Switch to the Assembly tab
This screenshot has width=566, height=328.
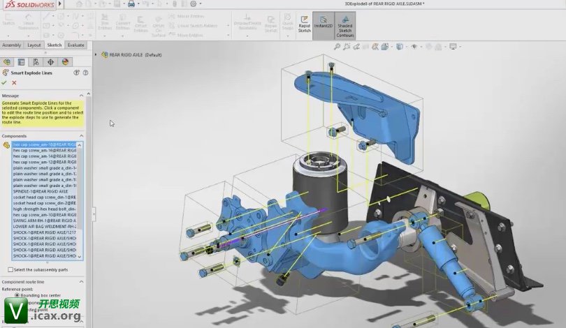click(x=12, y=45)
